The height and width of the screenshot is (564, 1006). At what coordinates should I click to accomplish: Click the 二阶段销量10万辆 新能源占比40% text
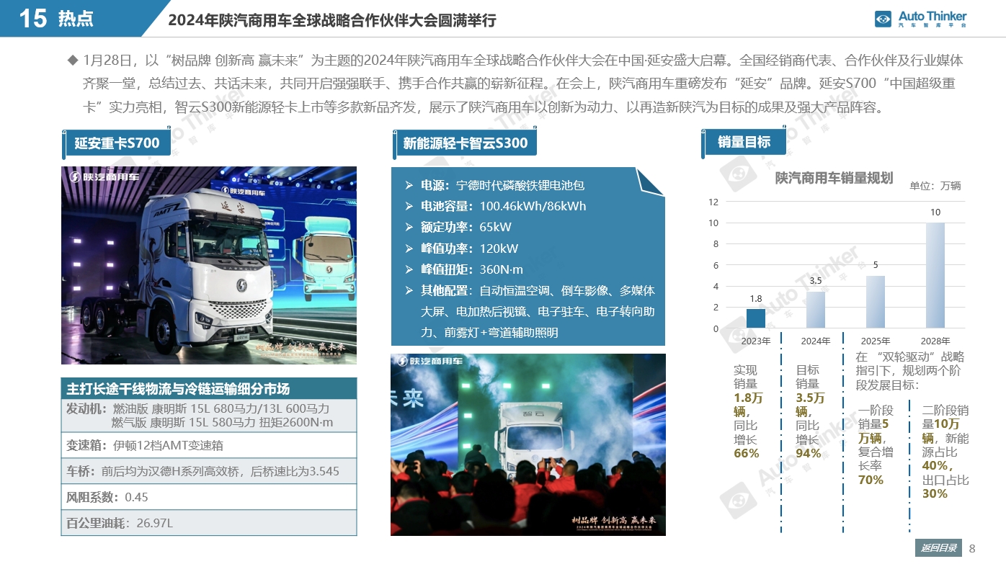pos(945,452)
